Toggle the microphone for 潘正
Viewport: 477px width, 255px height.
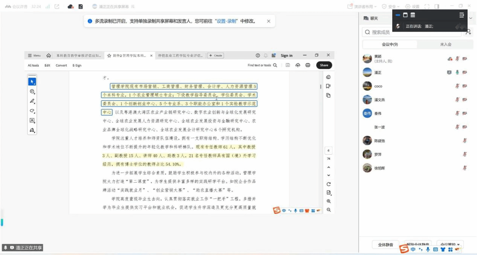(457, 73)
